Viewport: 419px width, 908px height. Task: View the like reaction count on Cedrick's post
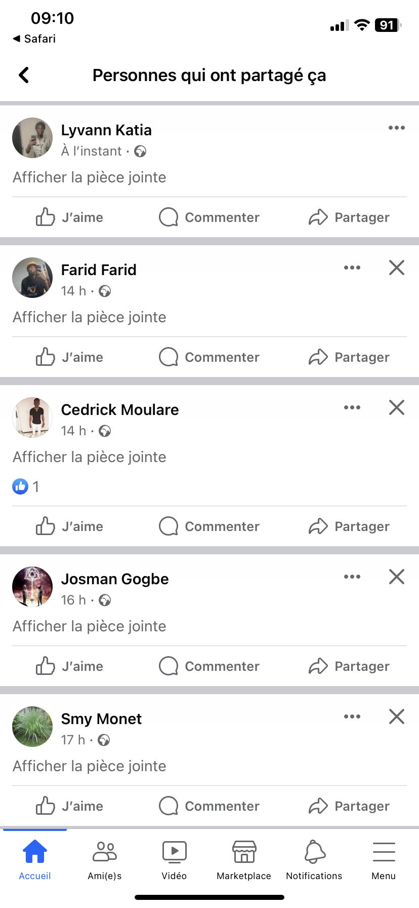click(x=26, y=486)
